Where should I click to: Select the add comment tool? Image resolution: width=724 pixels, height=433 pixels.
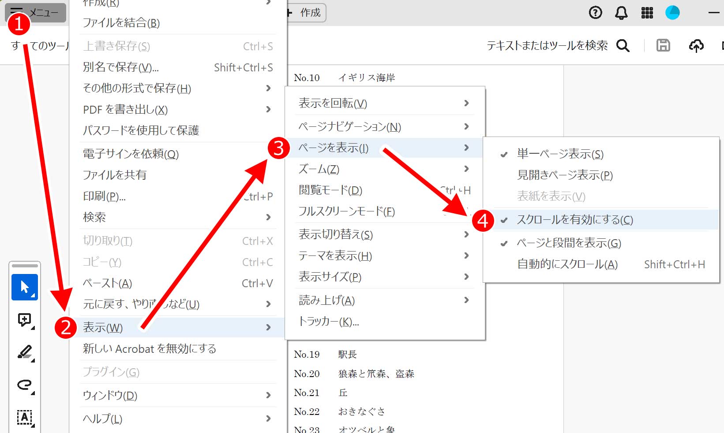click(x=25, y=320)
